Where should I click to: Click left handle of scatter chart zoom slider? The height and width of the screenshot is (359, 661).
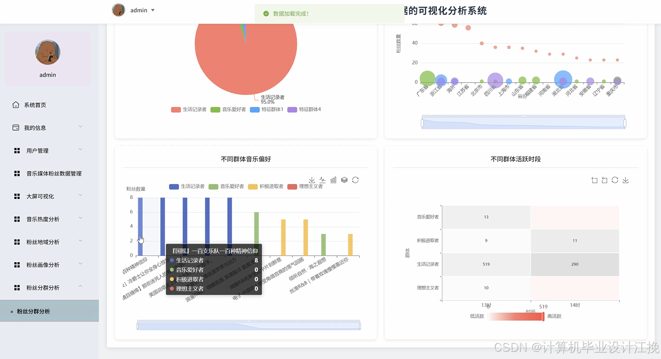(x=422, y=123)
